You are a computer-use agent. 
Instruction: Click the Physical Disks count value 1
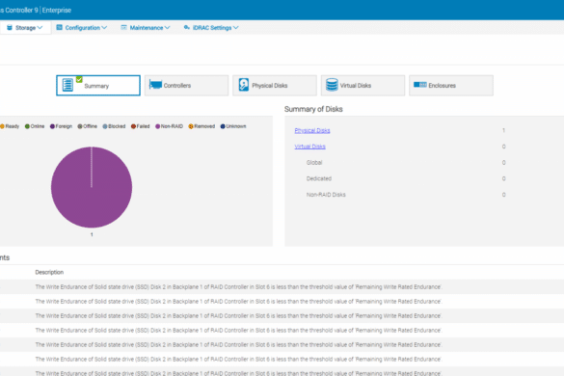[x=503, y=130]
